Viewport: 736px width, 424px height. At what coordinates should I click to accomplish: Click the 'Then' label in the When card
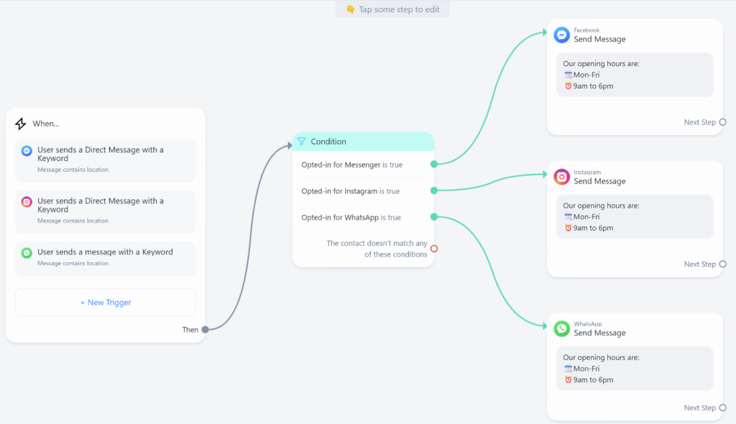[190, 330]
